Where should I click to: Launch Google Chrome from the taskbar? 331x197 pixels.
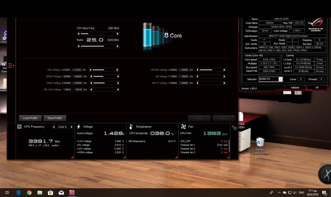coord(29,193)
